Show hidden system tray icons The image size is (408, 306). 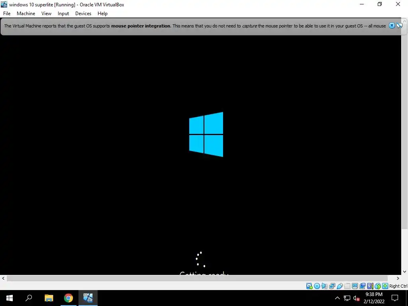[337, 298]
